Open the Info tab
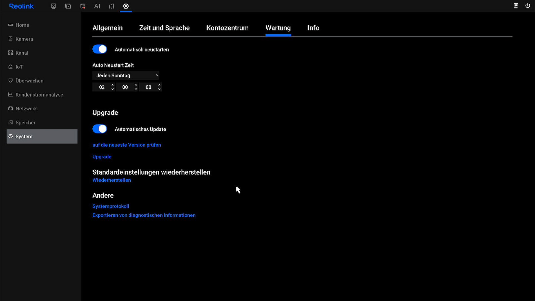This screenshot has width=535, height=301. pos(313,28)
